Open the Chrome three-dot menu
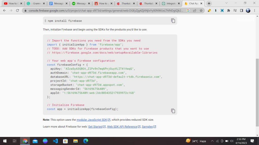 tap(254, 11)
